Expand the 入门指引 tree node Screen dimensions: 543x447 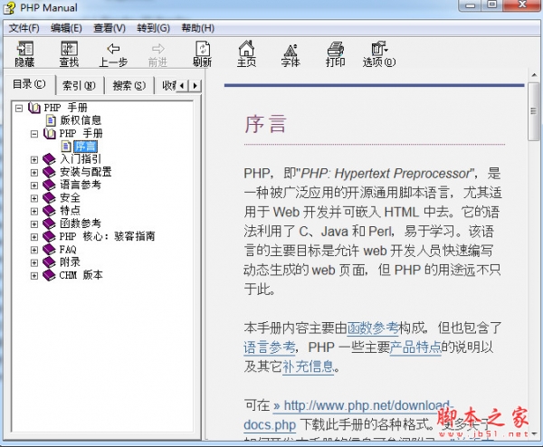pyautogui.click(x=34, y=159)
